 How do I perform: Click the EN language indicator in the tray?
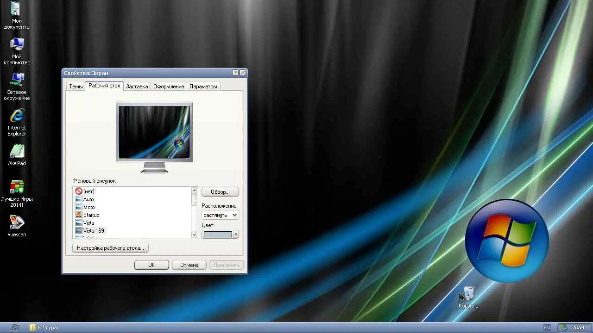pos(547,327)
